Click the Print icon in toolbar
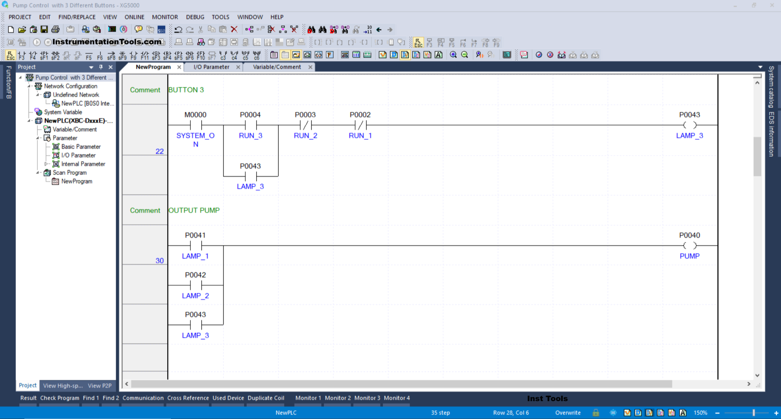The image size is (781, 419). pyautogui.click(x=55, y=29)
